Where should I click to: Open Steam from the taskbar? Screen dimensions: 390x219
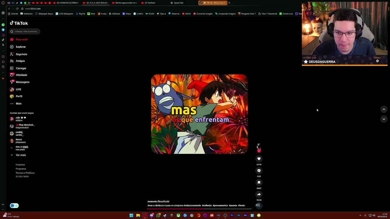[x=165, y=215]
